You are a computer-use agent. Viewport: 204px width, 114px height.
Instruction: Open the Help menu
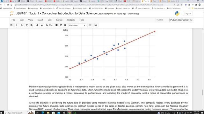82,20
